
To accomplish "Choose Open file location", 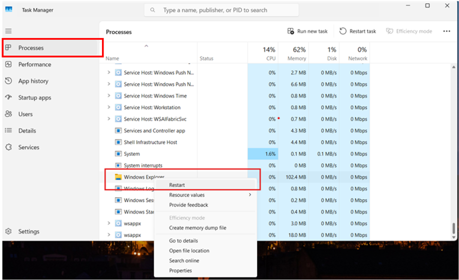I will [205, 251].
